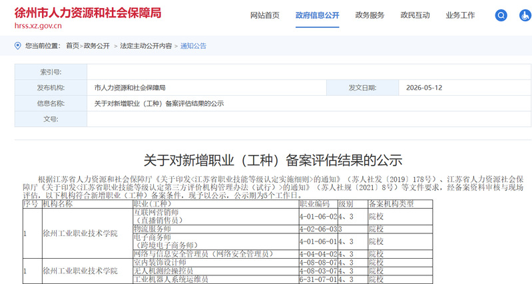Screen dimensions: 532x284
Task: Go to 政民互动 section
Action: pyautogui.click(x=415, y=15)
